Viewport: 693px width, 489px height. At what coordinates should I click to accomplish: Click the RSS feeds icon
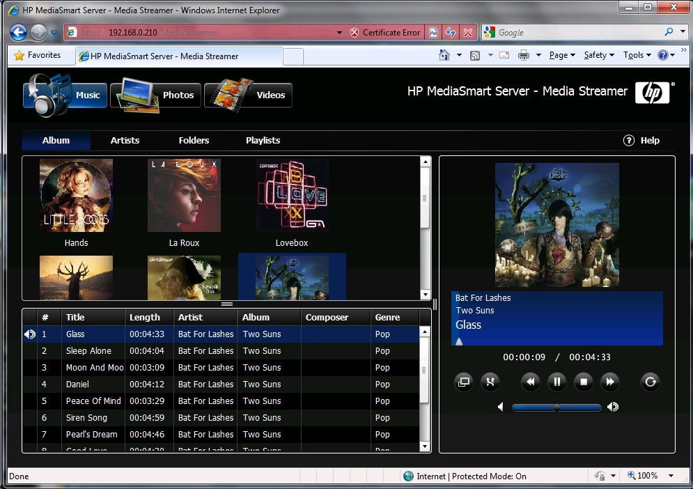(475, 55)
